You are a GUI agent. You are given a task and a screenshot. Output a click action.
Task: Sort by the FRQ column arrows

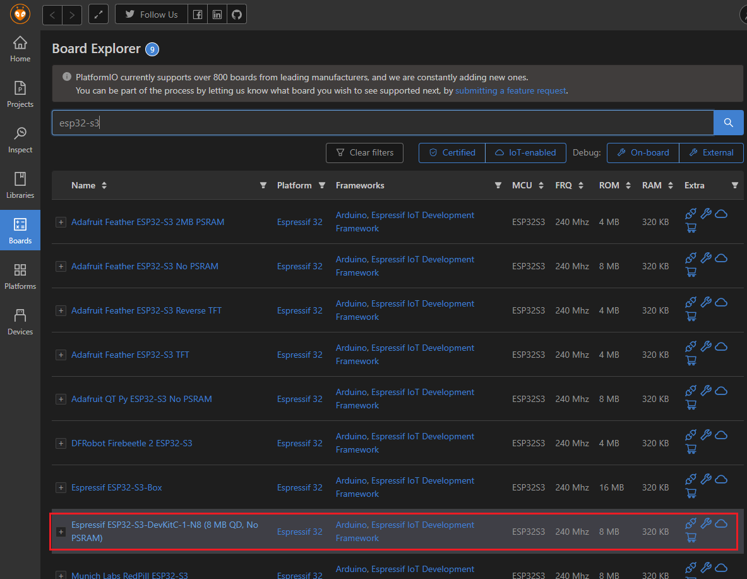point(581,186)
